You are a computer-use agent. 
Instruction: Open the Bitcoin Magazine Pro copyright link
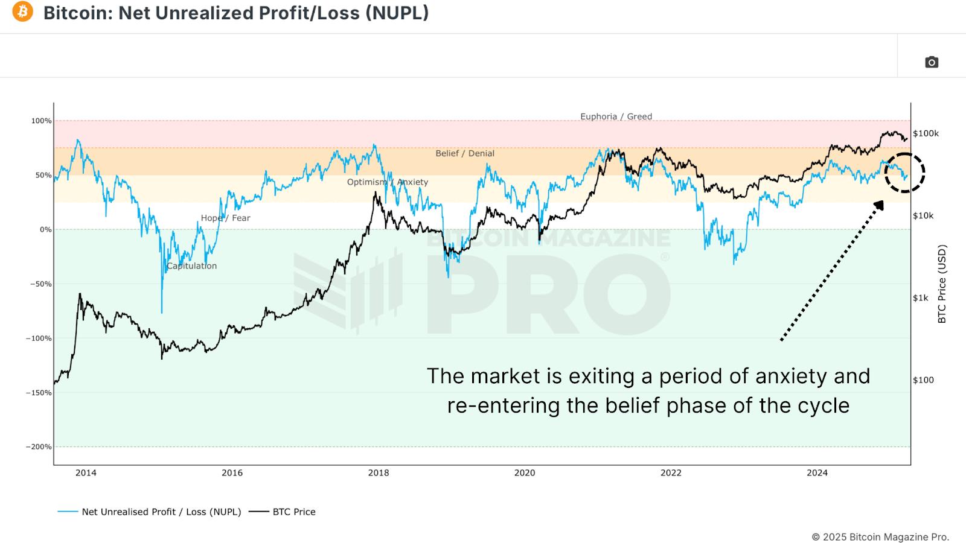[x=880, y=536]
